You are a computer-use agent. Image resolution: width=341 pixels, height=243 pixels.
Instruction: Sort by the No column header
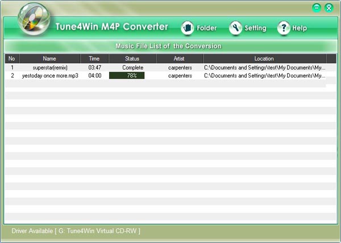coord(12,59)
